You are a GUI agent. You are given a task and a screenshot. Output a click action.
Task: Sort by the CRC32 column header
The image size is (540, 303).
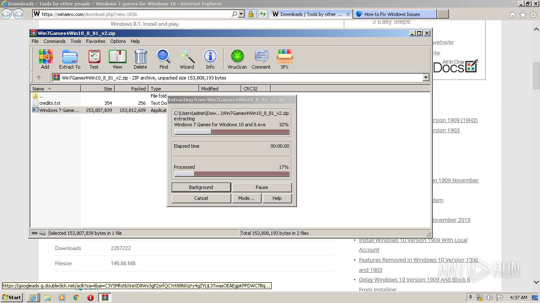pyautogui.click(x=256, y=88)
